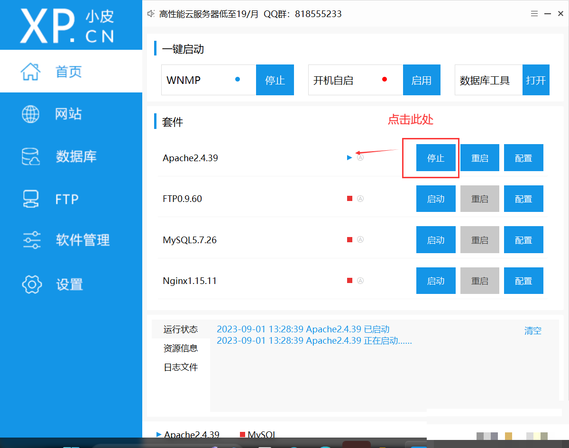
Task: Switch to the 运行状态 tab
Action: click(x=181, y=329)
